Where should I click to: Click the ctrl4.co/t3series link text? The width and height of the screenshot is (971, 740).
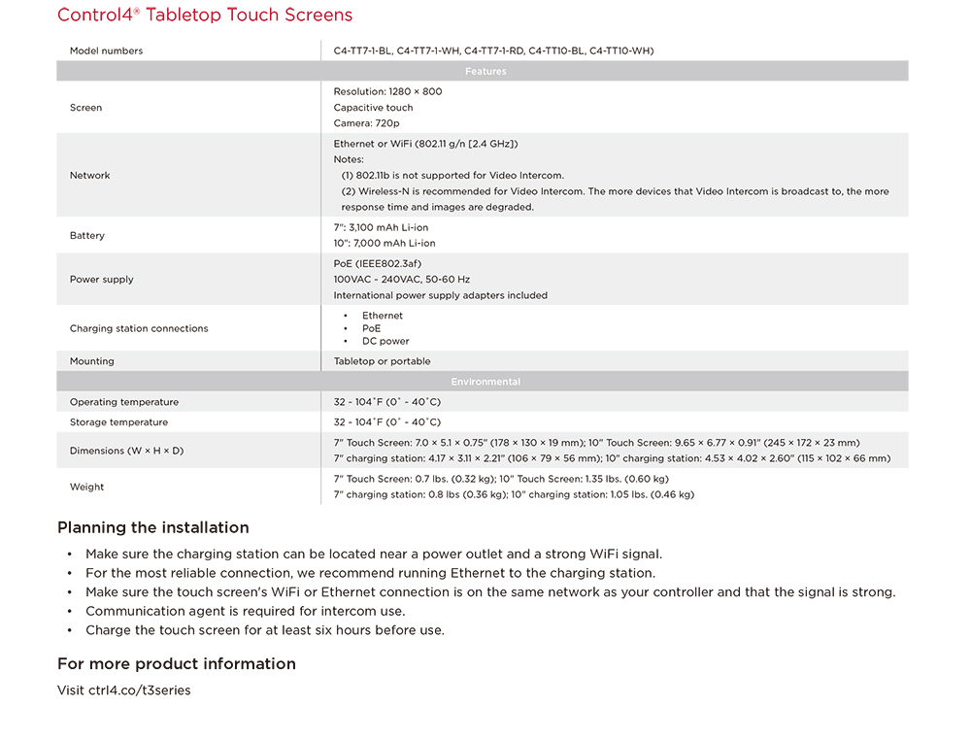click(x=139, y=690)
